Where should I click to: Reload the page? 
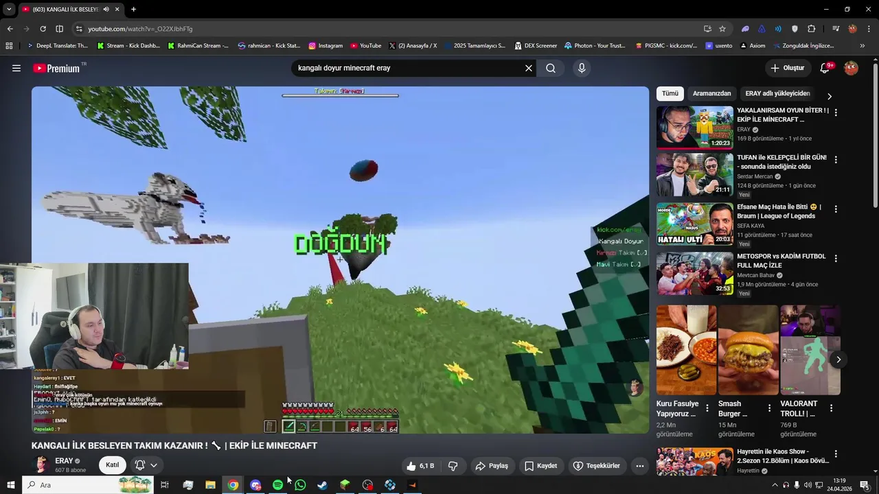pyautogui.click(x=43, y=29)
